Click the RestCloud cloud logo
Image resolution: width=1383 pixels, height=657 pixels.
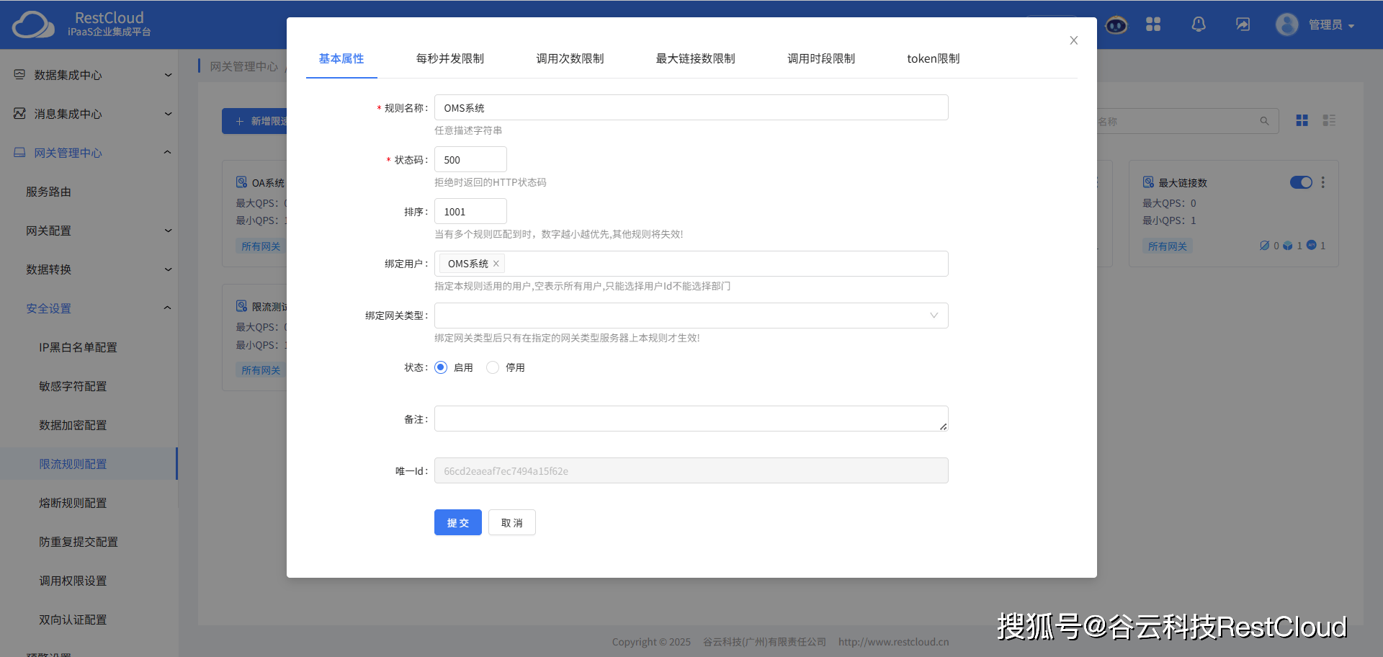[32, 24]
